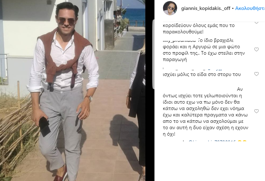
Task: Click the comment text 'κάτσω να ασχοληθώ δεν εχει νόημα'
Action: pyautogui.click(x=203, y=109)
